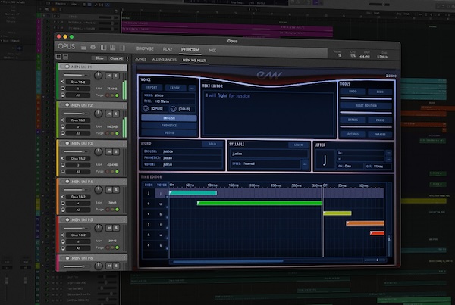Click the Export voice button

coord(175,88)
